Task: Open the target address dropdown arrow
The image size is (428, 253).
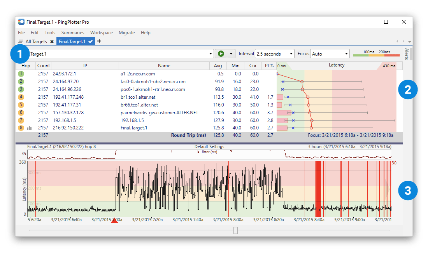Action: (x=210, y=54)
